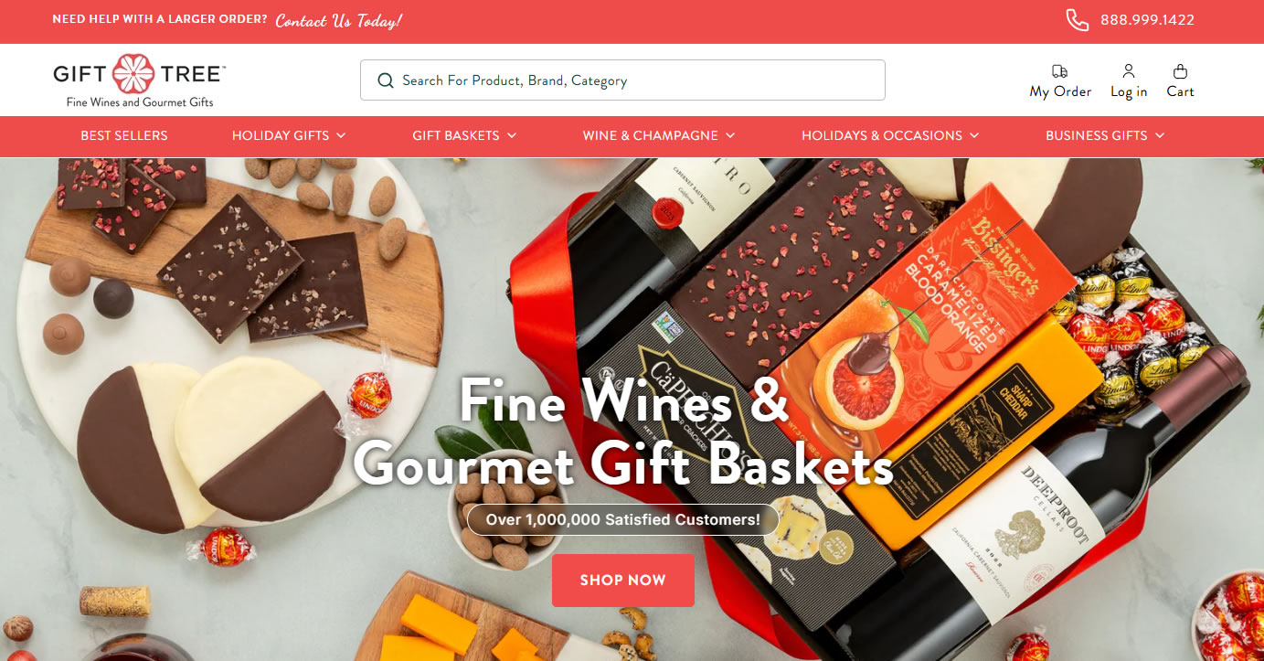Expand the Gift Baskets dropdown arrow

pos(512,135)
